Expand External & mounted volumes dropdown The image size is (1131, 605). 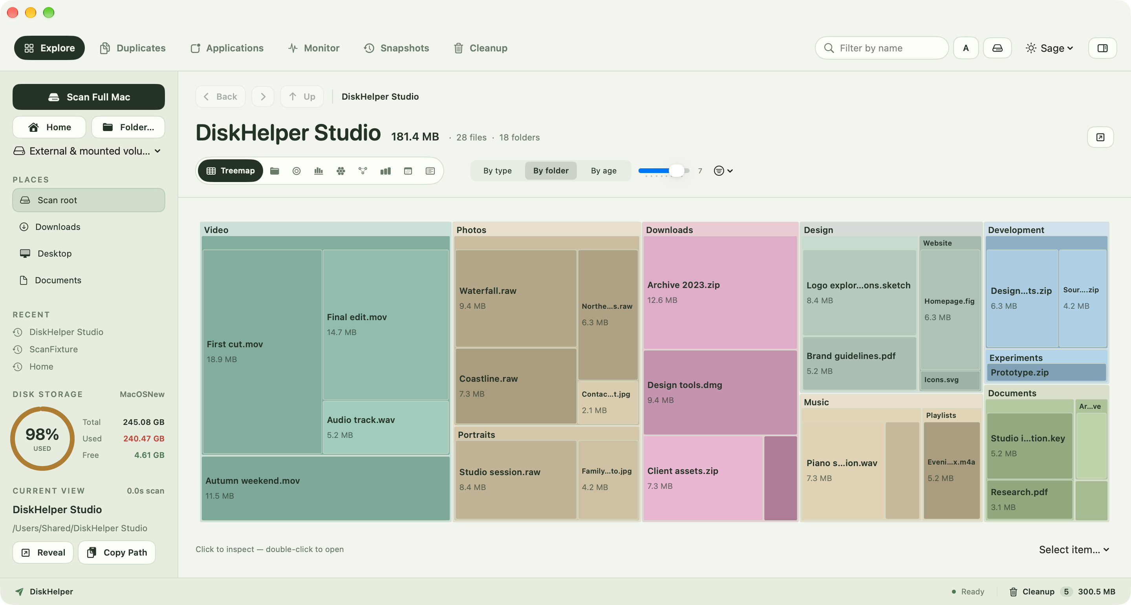pyautogui.click(x=87, y=151)
